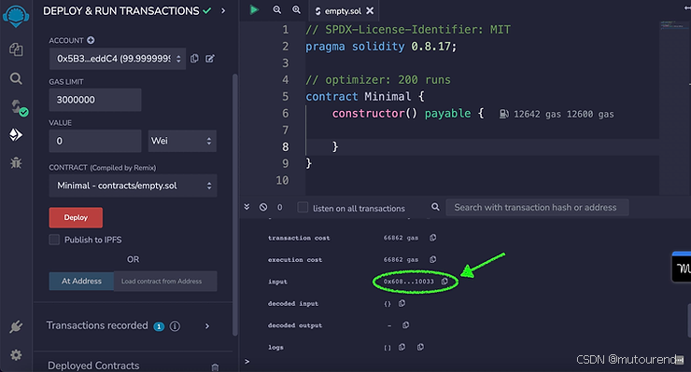The height and width of the screenshot is (372, 691).
Task: Collapse the terminal with double chevron
Action: [247, 207]
